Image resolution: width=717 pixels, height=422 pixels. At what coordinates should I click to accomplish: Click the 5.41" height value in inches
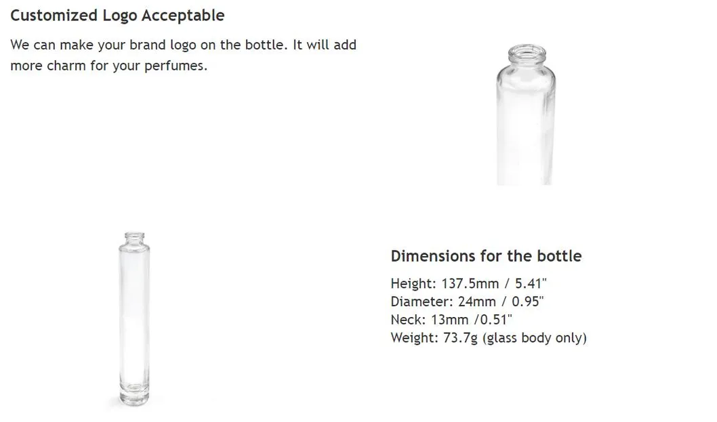click(x=528, y=284)
